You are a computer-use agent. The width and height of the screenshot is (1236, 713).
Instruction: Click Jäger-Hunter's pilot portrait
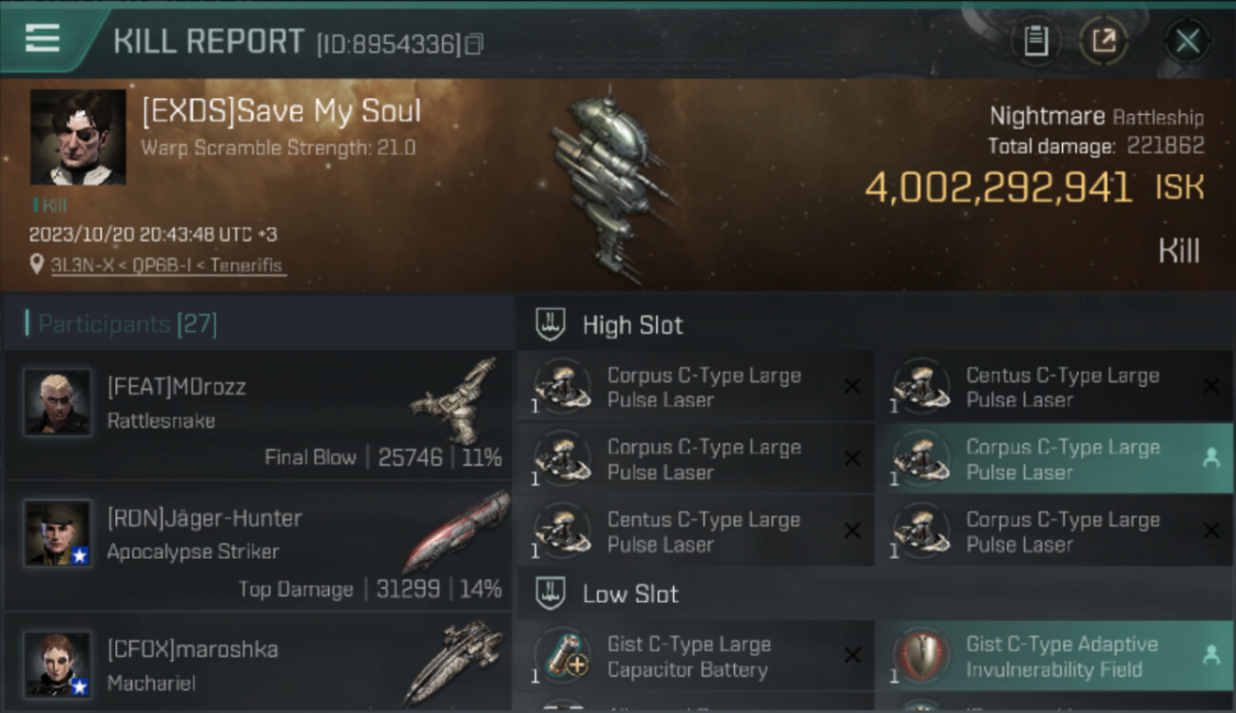coord(57,533)
